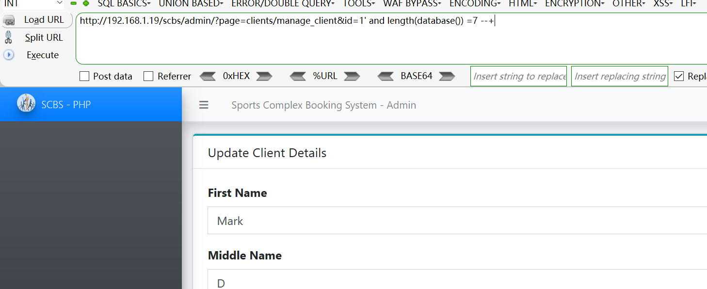Click the Middle Name label

[245, 256]
